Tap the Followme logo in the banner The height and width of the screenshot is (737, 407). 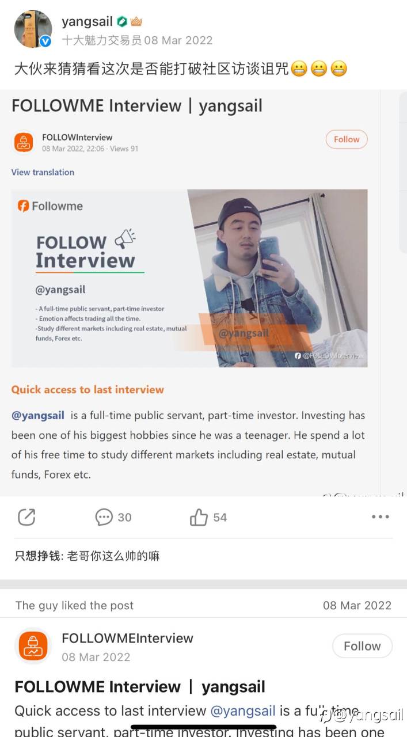click(x=50, y=206)
